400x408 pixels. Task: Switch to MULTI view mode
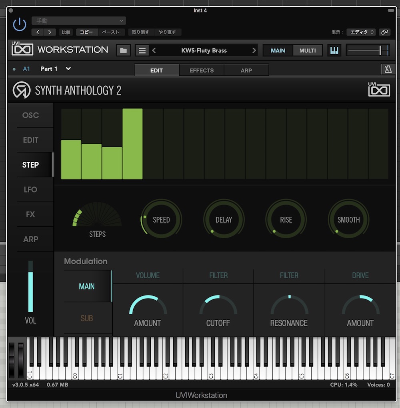click(308, 51)
